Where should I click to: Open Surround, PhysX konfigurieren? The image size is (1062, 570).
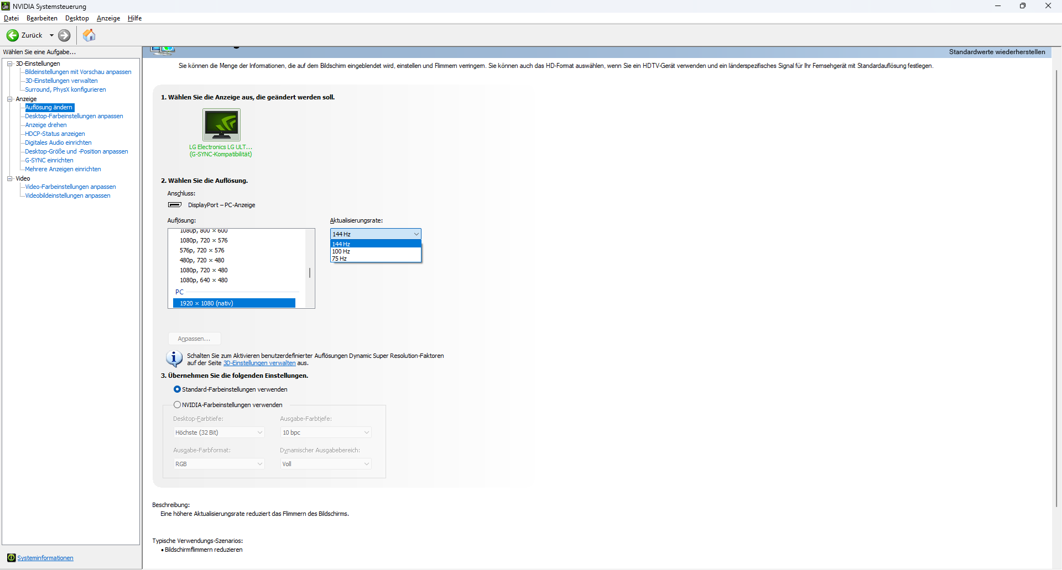(65, 89)
